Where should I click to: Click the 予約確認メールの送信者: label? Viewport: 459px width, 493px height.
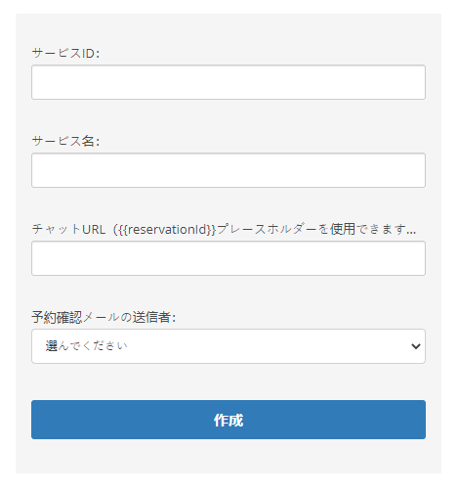(x=104, y=317)
